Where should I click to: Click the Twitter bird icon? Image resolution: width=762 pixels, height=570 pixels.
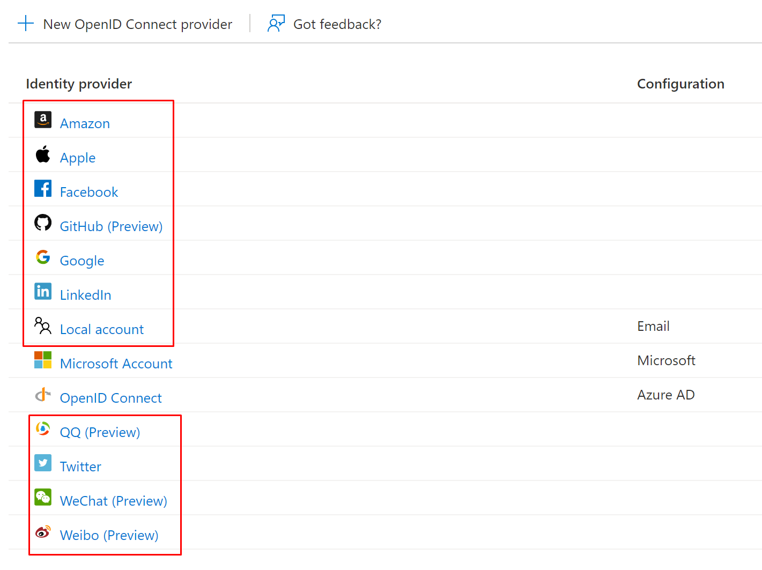tap(43, 463)
